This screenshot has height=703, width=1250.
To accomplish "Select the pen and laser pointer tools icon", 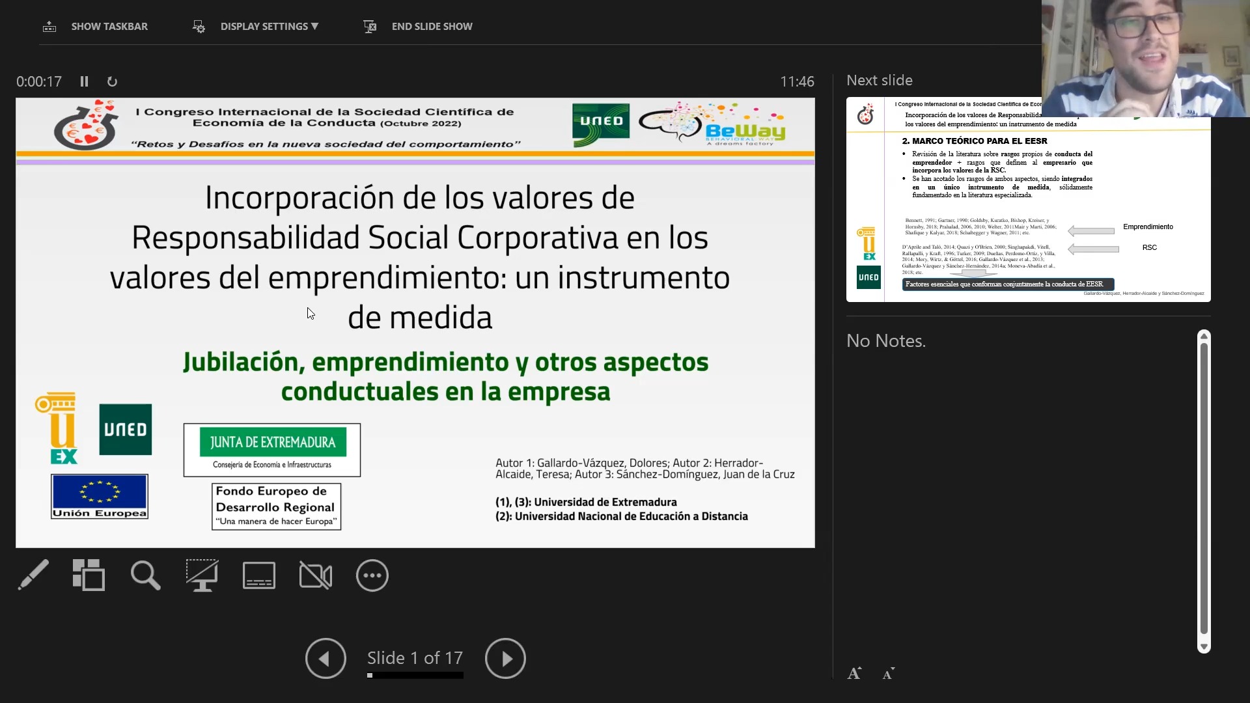I will point(33,575).
